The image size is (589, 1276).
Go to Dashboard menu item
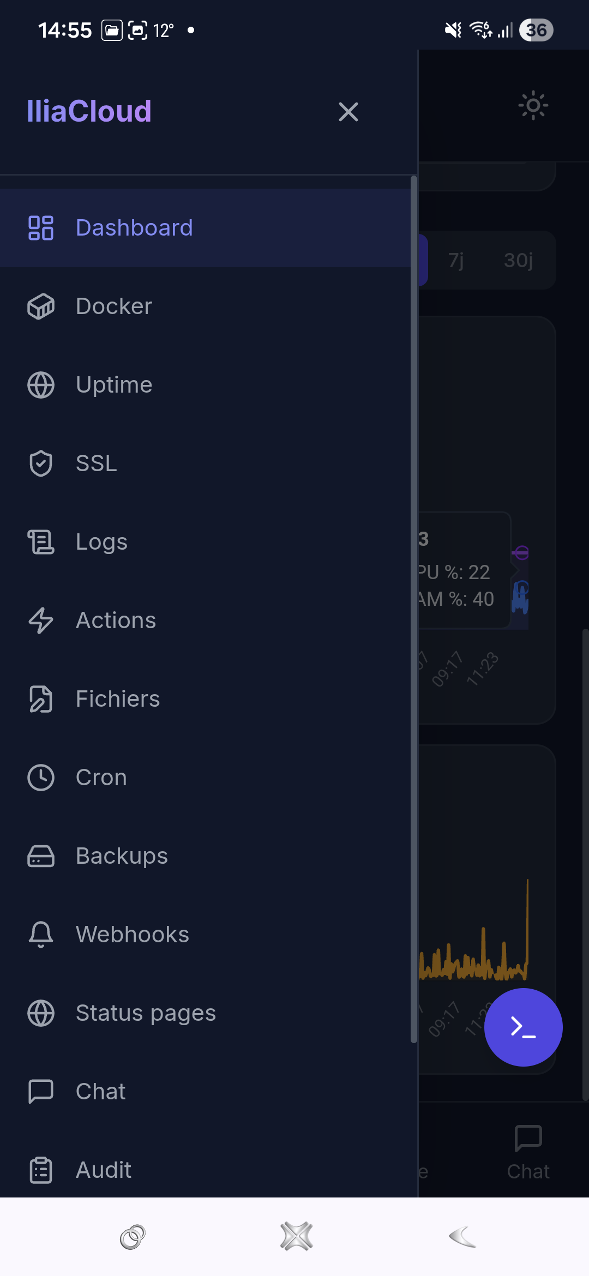coord(205,228)
